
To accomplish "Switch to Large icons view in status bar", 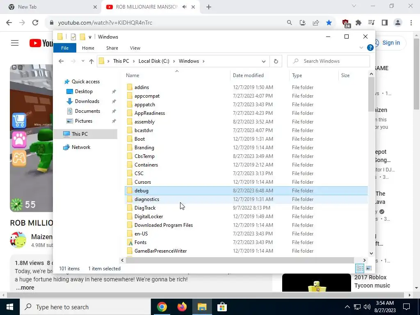I will (x=369, y=268).
